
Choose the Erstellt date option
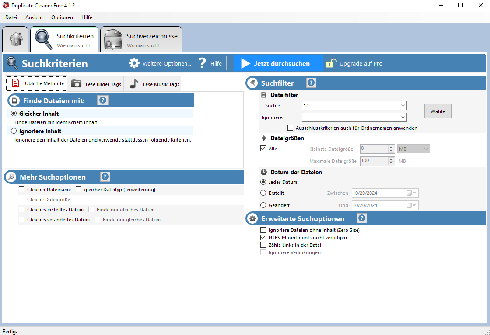click(x=263, y=193)
